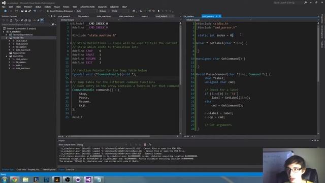The height and width of the screenshot is (183, 325).
Task: Switch to state_machine.c editor tab
Action: [104, 16]
